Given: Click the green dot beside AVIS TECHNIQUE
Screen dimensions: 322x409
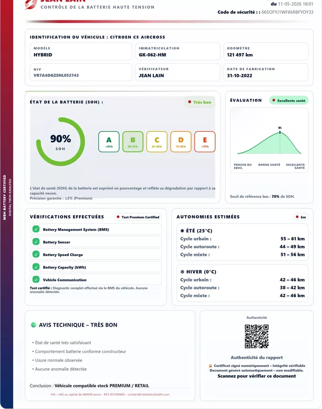Looking at the screenshot, I should coord(33,325).
